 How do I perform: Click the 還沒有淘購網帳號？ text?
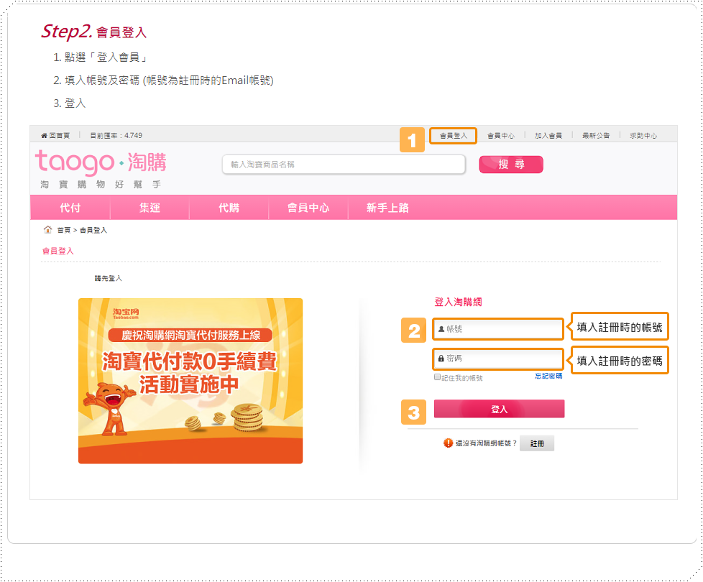pos(486,443)
